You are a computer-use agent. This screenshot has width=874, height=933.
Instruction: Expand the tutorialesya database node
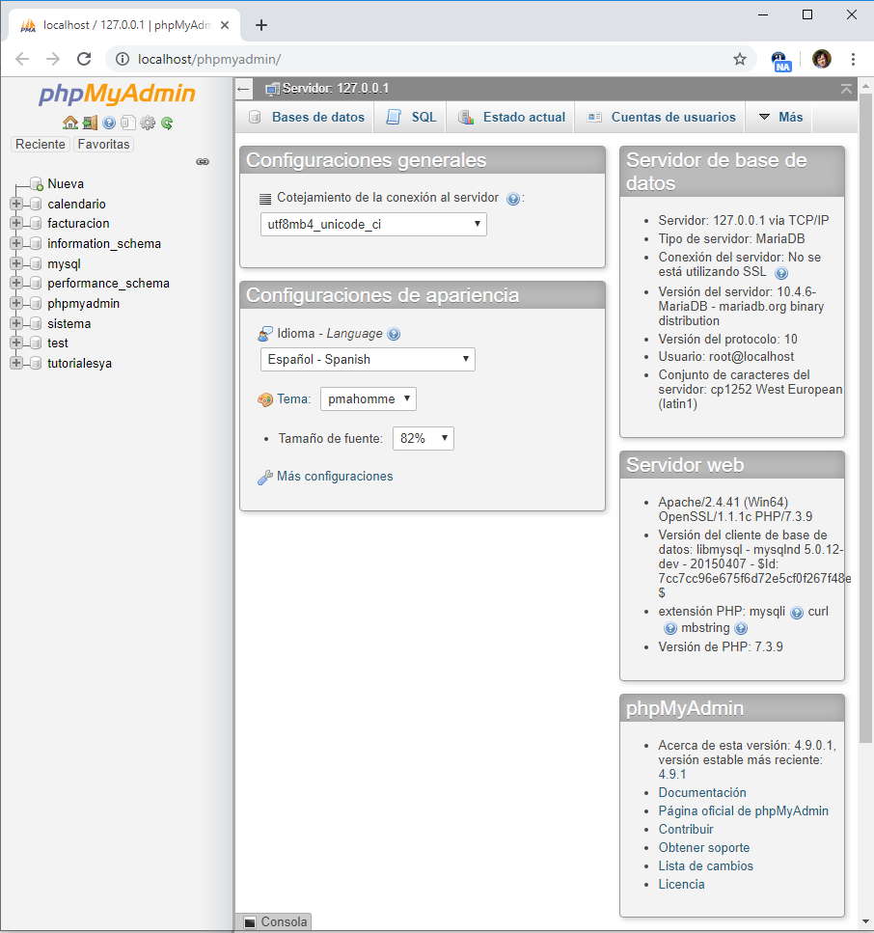pos(16,363)
